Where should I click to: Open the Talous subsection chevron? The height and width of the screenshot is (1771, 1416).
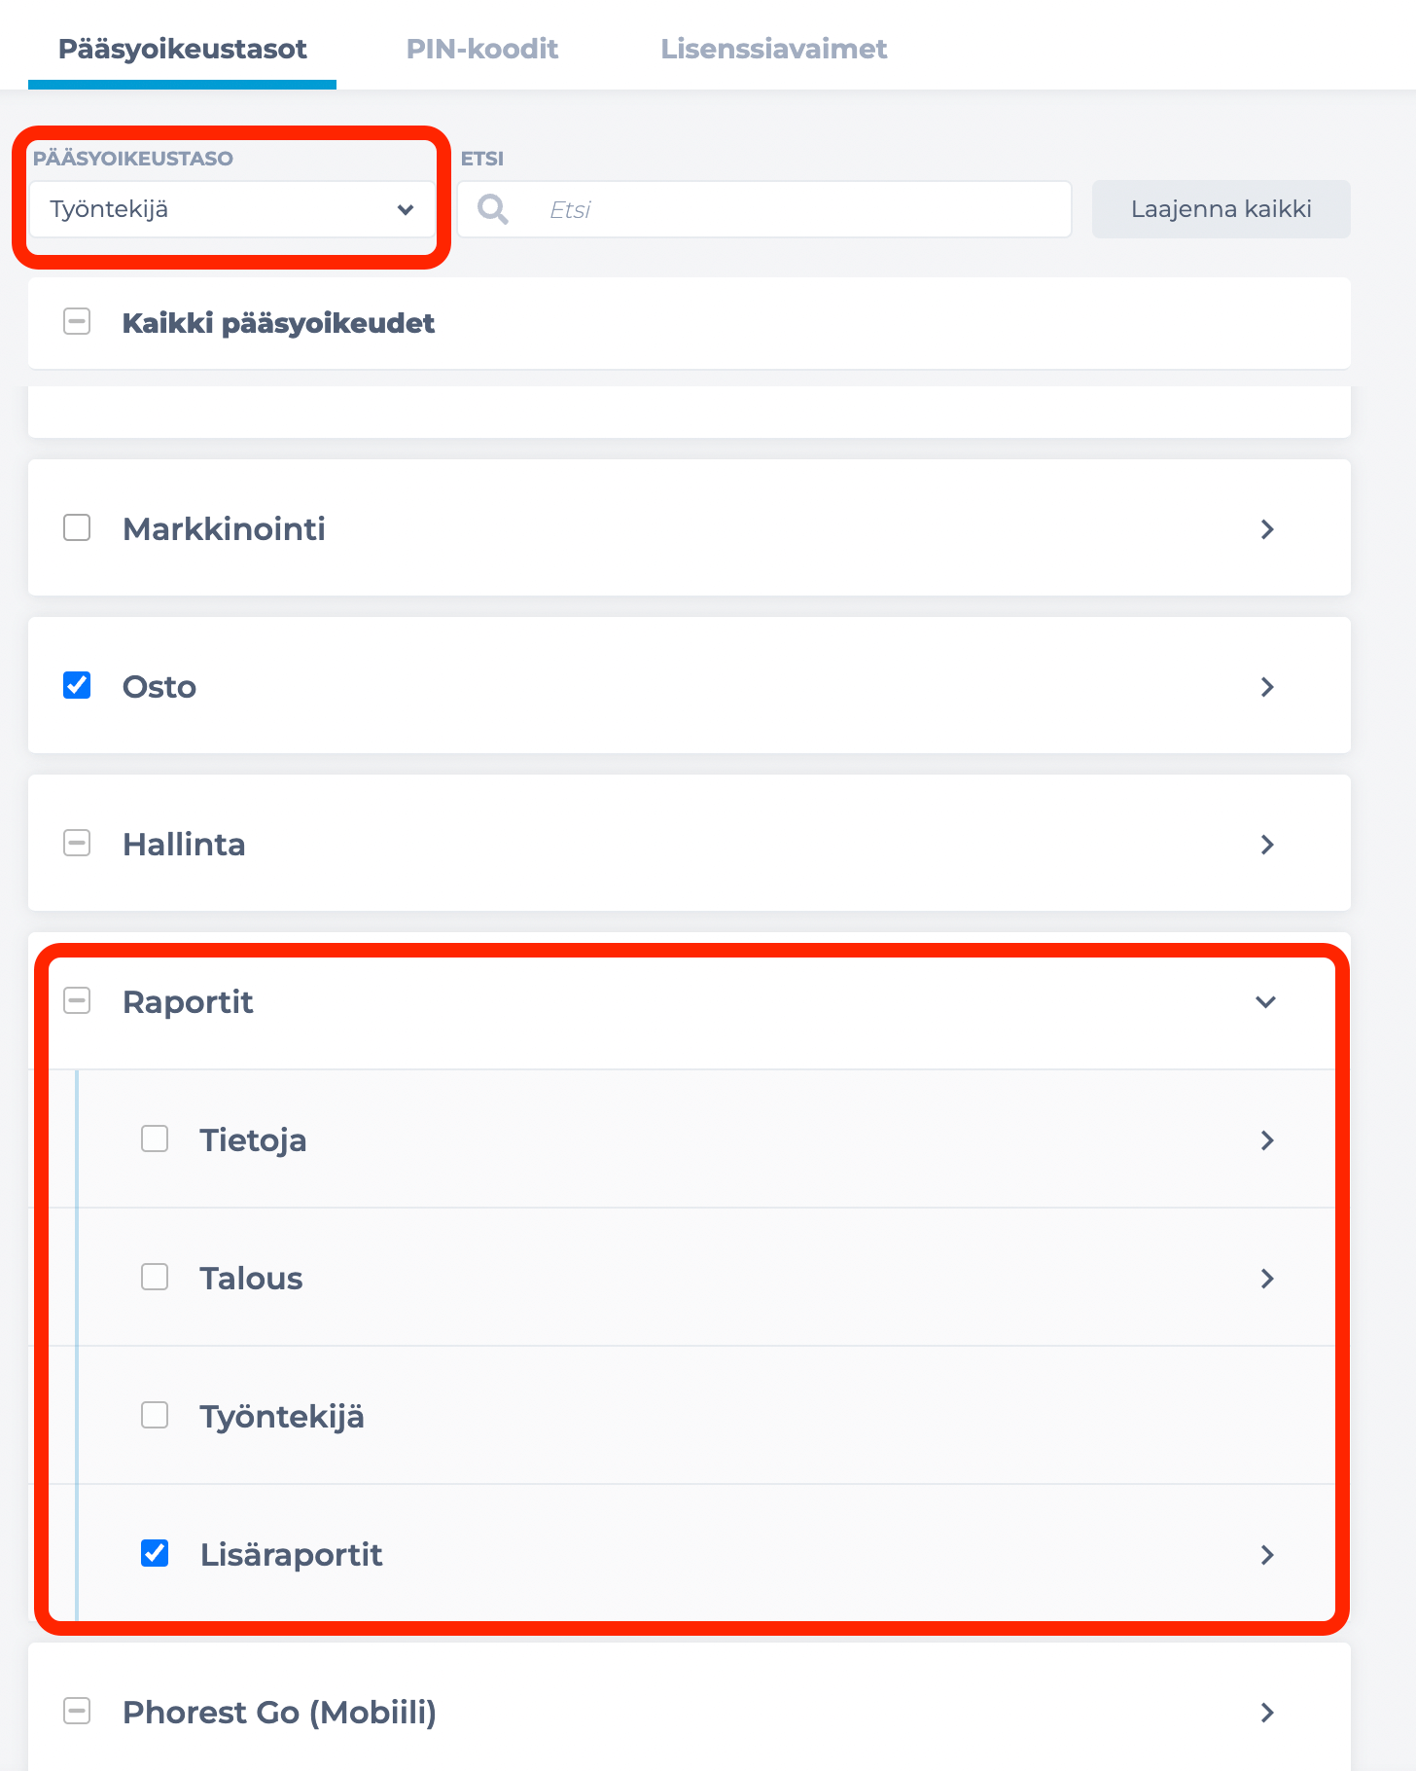[x=1267, y=1279]
